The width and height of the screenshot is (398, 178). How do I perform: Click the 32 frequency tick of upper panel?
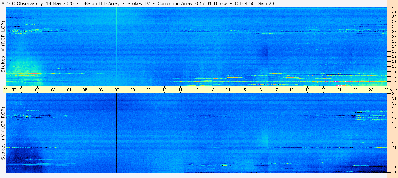click(x=394, y=7)
